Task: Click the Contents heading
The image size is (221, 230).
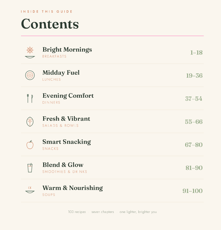Action: pos(50,24)
